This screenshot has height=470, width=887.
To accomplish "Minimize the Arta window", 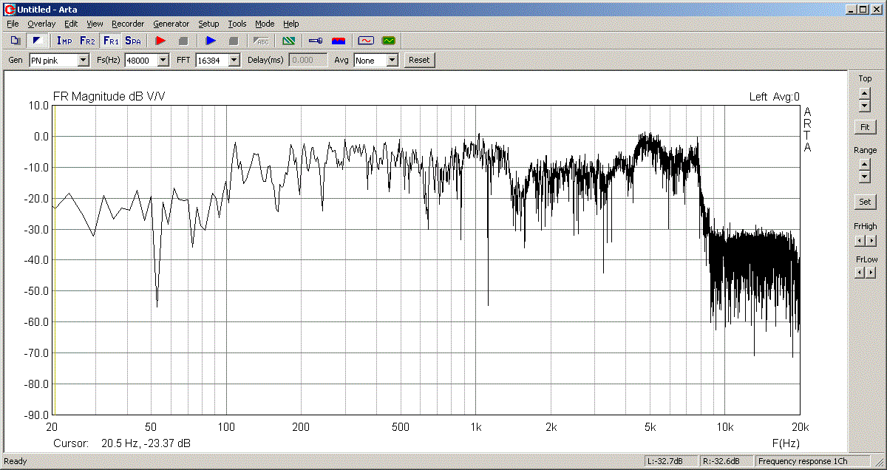I will (852, 9).
